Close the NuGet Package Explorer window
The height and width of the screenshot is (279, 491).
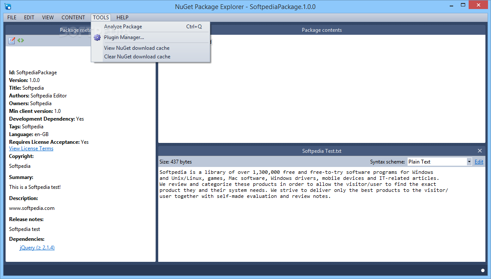click(479, 5)
